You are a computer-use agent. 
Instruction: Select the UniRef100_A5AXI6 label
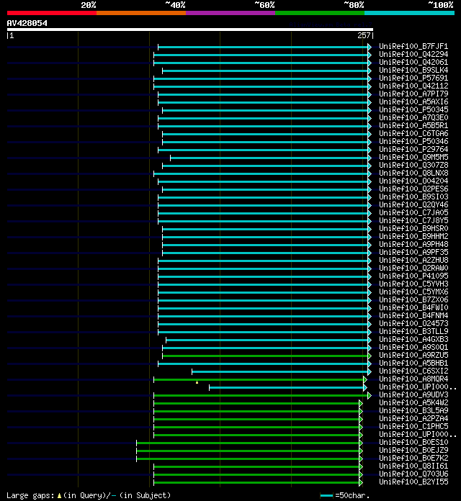pos(413,102)
